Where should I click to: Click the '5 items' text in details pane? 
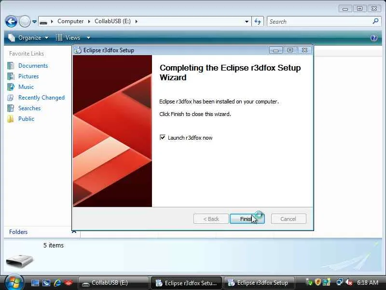pos(54,245)
